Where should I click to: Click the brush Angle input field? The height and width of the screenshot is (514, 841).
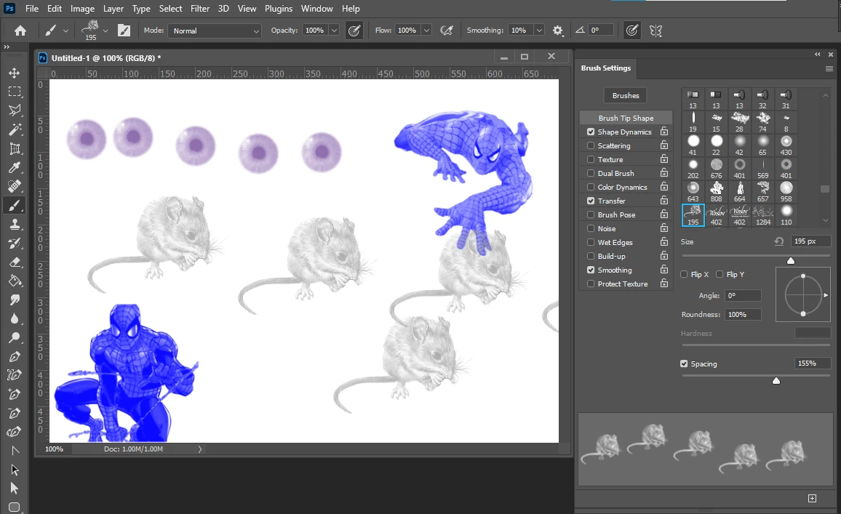point(743,295)
